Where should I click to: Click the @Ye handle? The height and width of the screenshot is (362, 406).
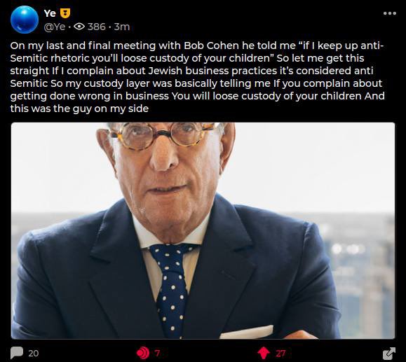click(x=55, y=27)
